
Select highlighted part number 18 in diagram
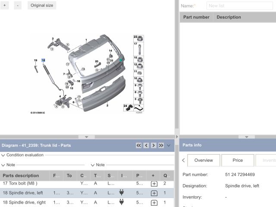(x=43, y=60)
